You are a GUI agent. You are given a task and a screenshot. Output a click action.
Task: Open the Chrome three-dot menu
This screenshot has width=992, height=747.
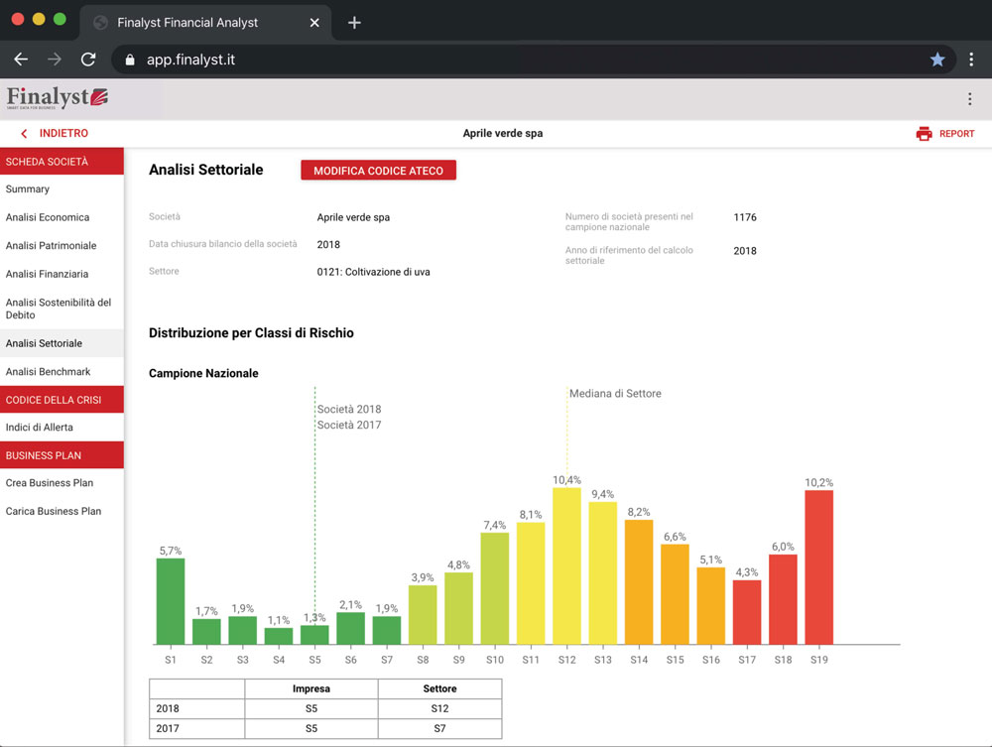click(x=971, y=60)
